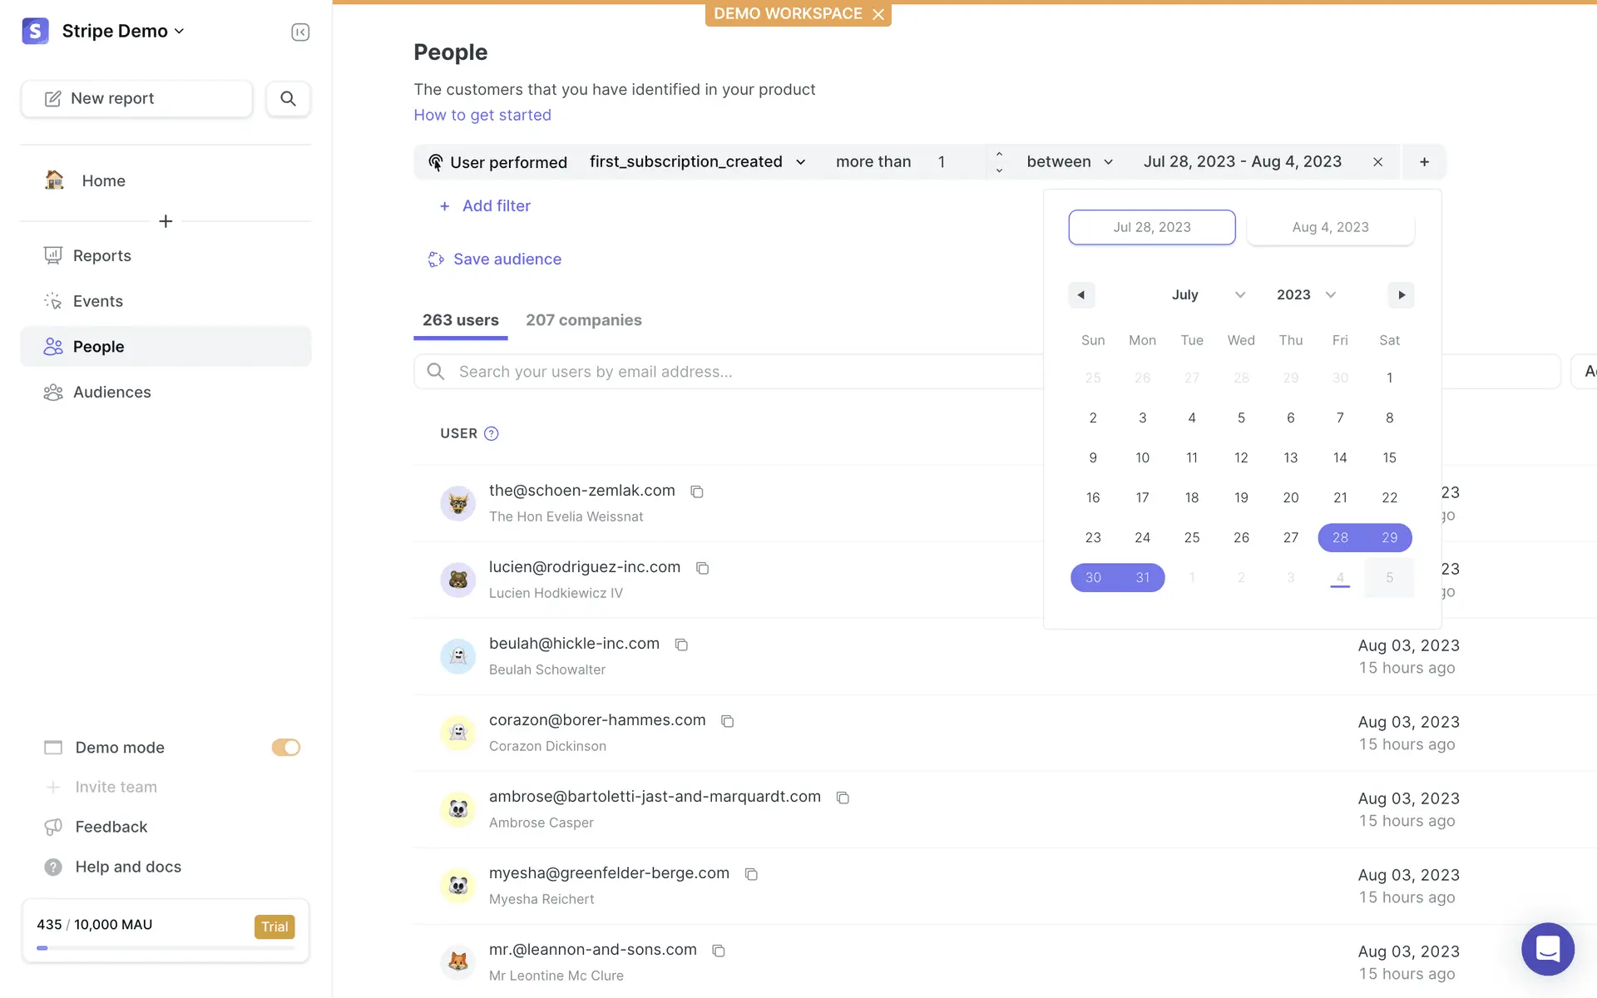
Task: Copy the@schoen-zemlak.com email with copy icon
Action: [x=697, y=492]
